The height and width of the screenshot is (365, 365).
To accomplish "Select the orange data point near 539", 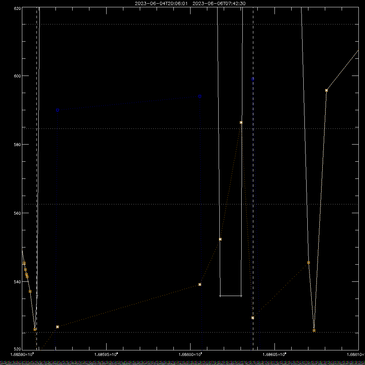I will pyautogui.click(x=200, y=284).
